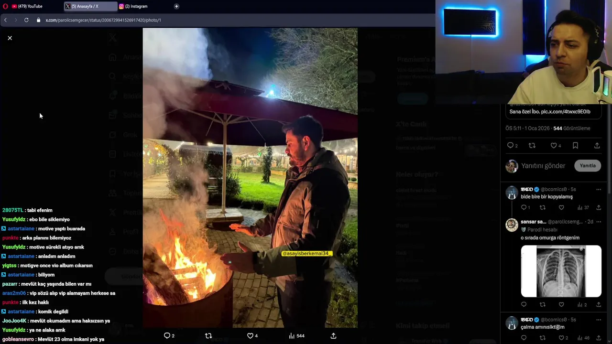Screen dimensions: 612x344
Task: Open the sansar sa... profile name
Action: coord(533,222)
